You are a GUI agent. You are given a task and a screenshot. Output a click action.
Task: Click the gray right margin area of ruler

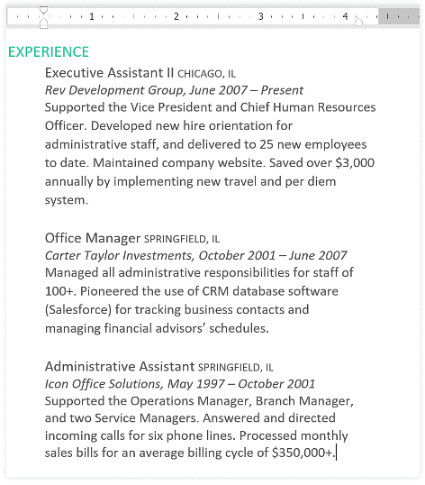399,16
